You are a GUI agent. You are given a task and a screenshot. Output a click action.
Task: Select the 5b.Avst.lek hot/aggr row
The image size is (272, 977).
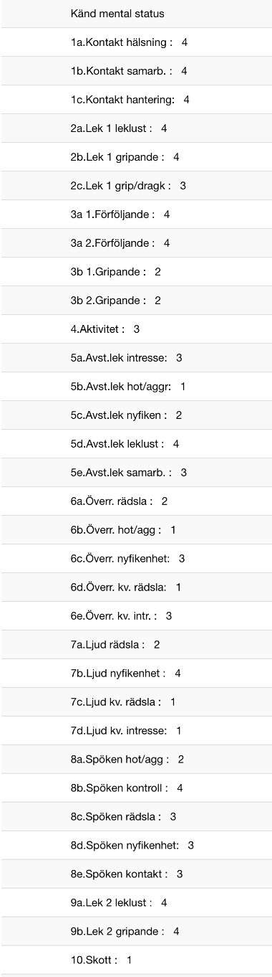[x=136, y=387]
